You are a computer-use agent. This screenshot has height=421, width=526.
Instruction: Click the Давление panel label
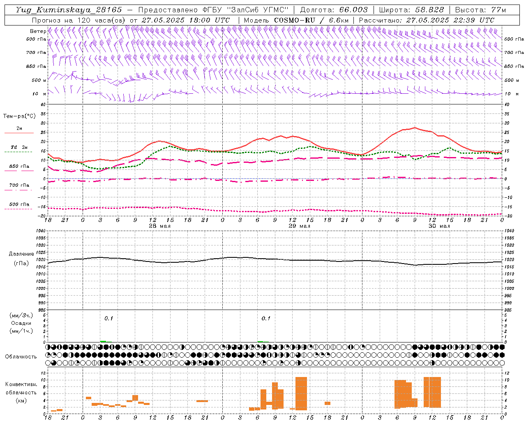21,254
